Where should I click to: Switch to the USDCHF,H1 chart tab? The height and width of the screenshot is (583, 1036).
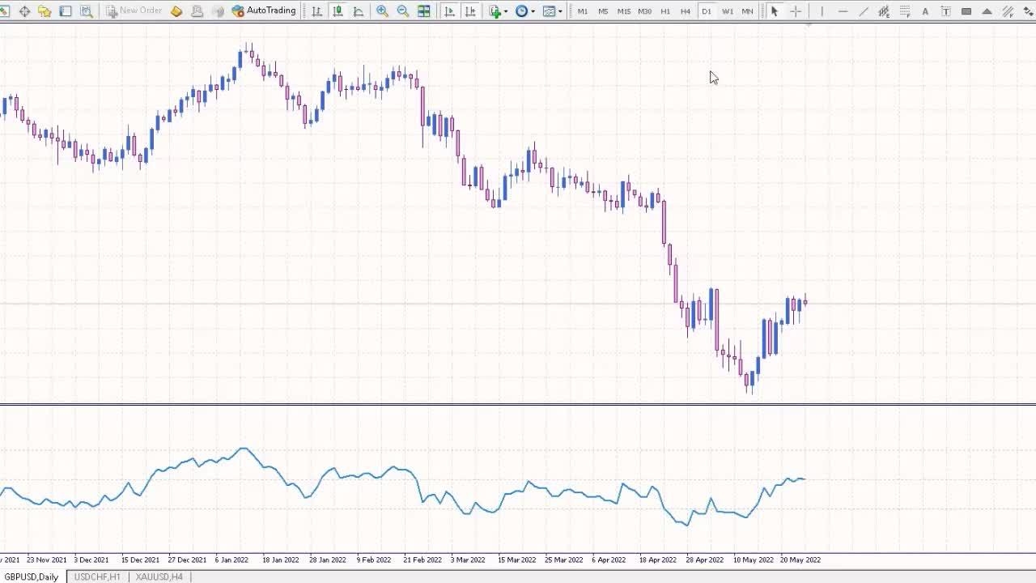tap(96, 577)
